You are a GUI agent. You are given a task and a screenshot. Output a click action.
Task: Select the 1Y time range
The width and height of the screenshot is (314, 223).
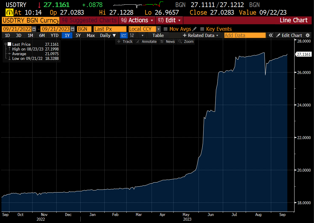coord(67,36)
